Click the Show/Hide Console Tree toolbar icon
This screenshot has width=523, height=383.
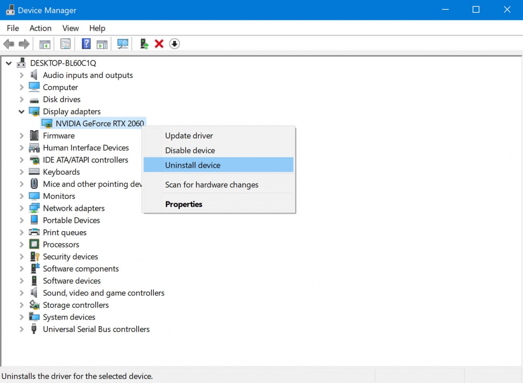point(44,43)
